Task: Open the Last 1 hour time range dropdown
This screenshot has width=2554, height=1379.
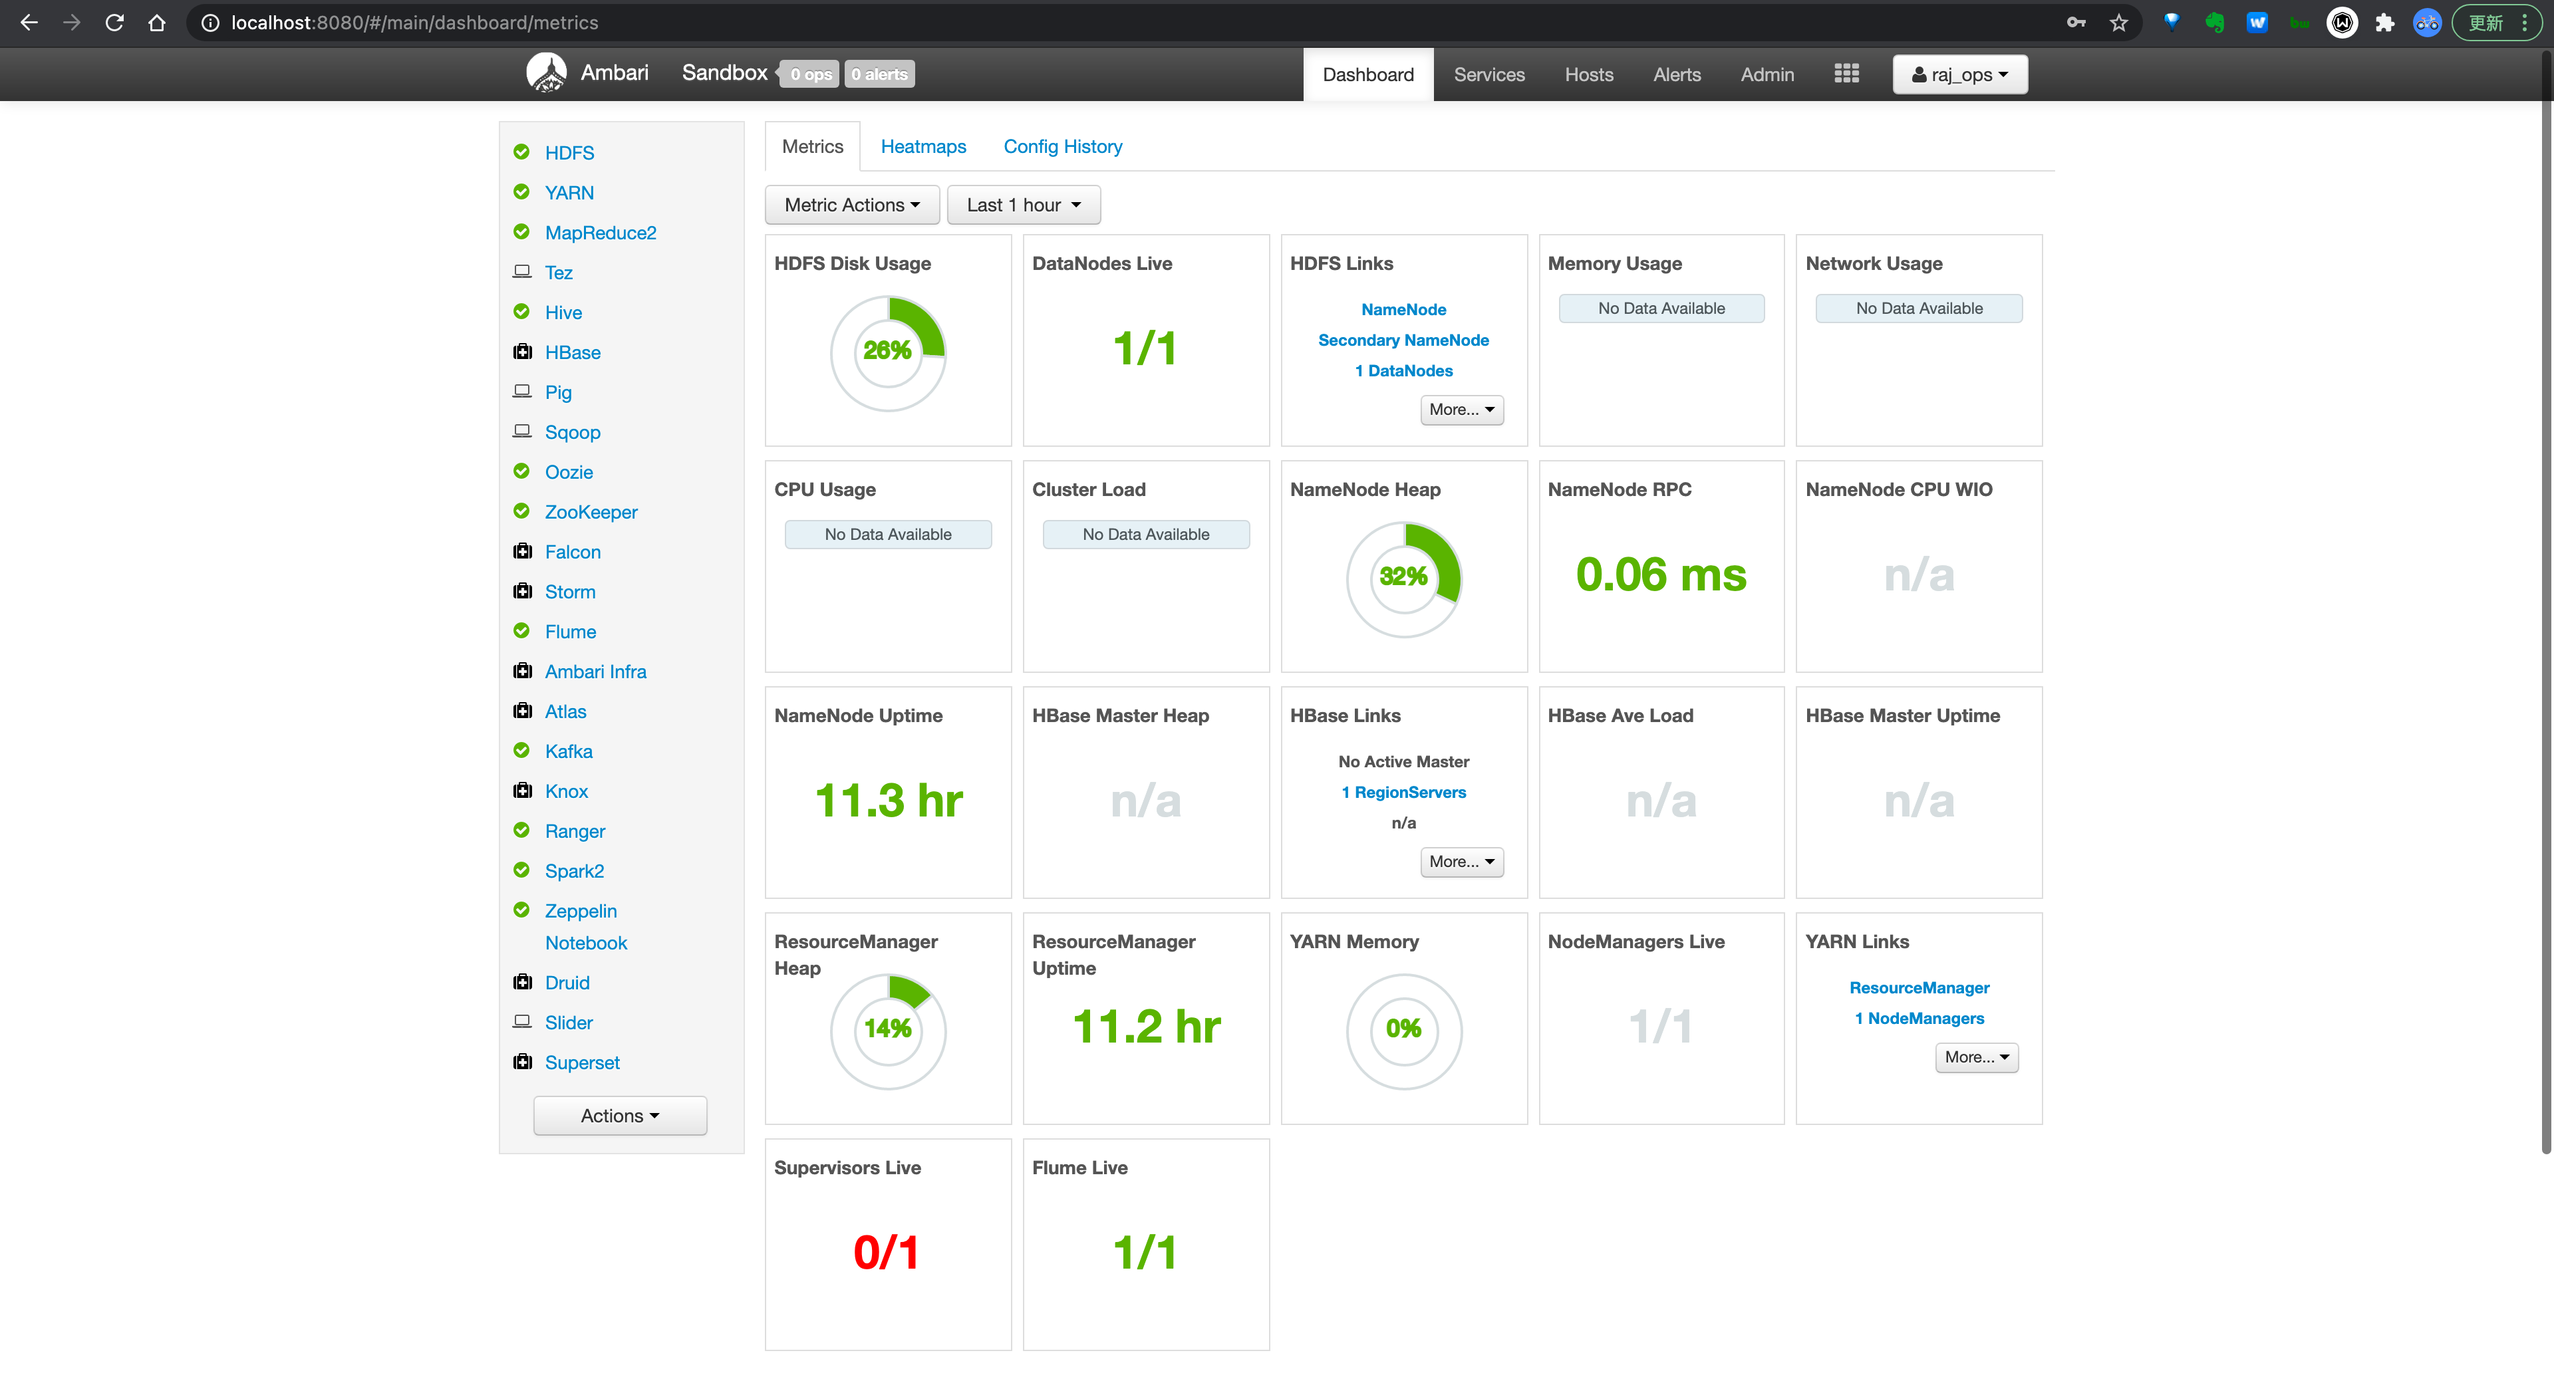Action: (1023, 204)
